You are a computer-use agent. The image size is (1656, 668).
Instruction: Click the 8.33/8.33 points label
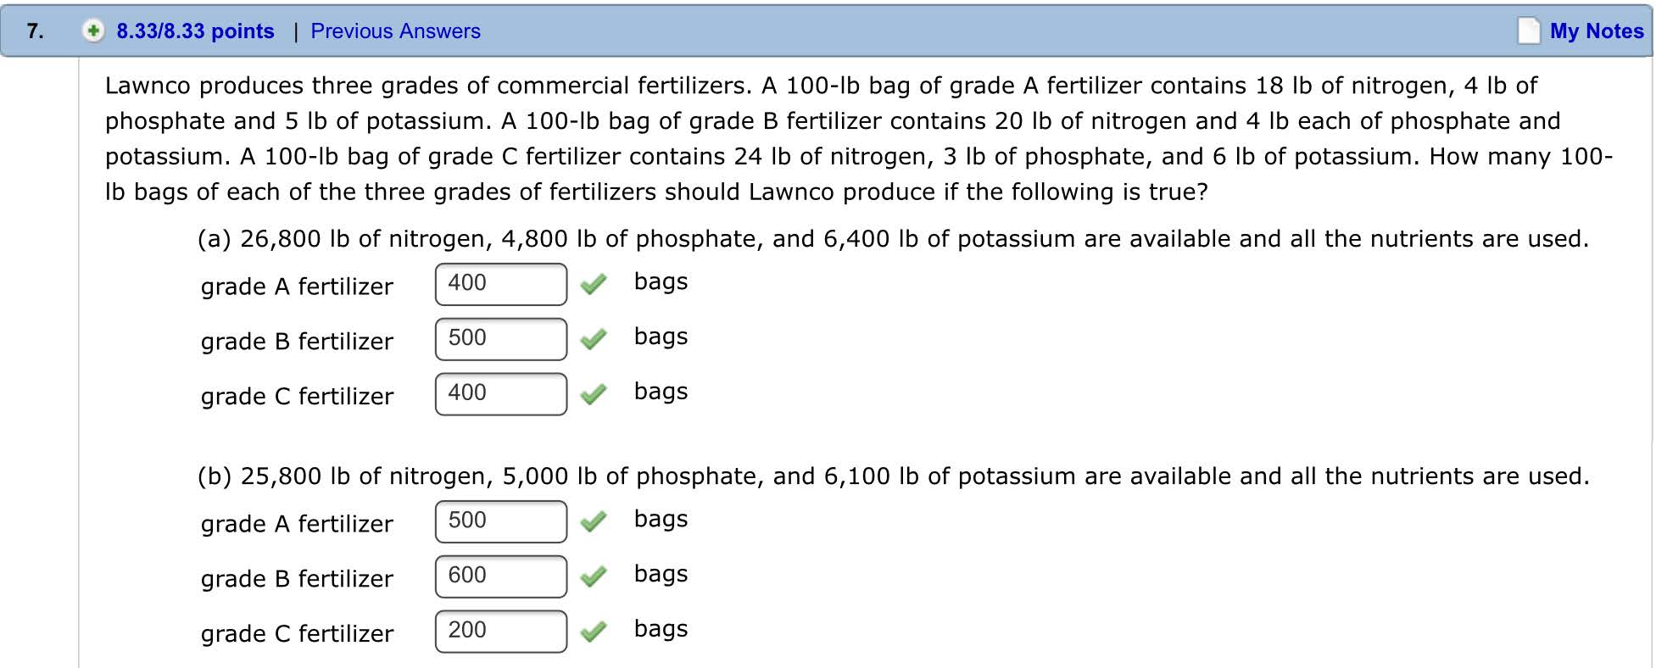[x=195, y=31]
